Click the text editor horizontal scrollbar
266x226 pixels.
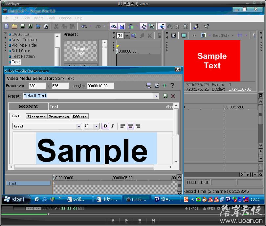point(84,167)
